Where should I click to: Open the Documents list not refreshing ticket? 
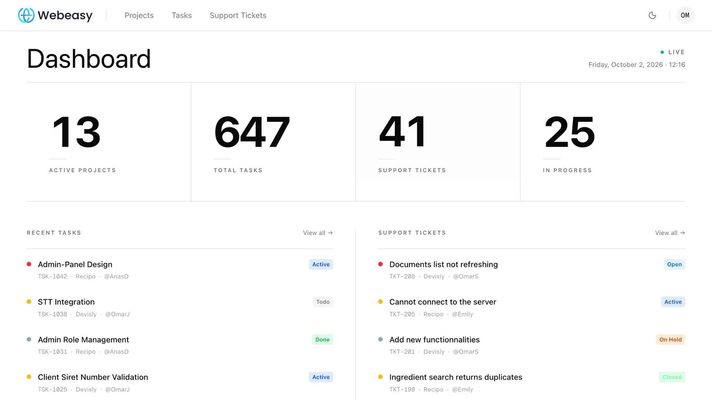click(444, 264)
